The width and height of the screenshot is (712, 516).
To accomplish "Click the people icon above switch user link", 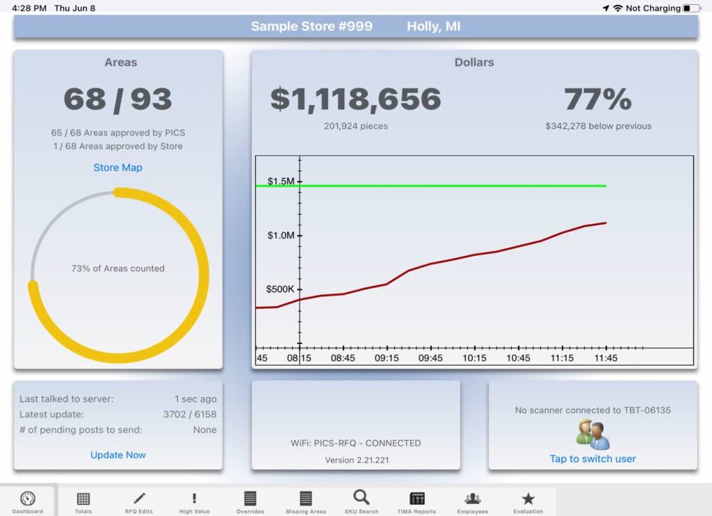I will click(x=592, y=437).
